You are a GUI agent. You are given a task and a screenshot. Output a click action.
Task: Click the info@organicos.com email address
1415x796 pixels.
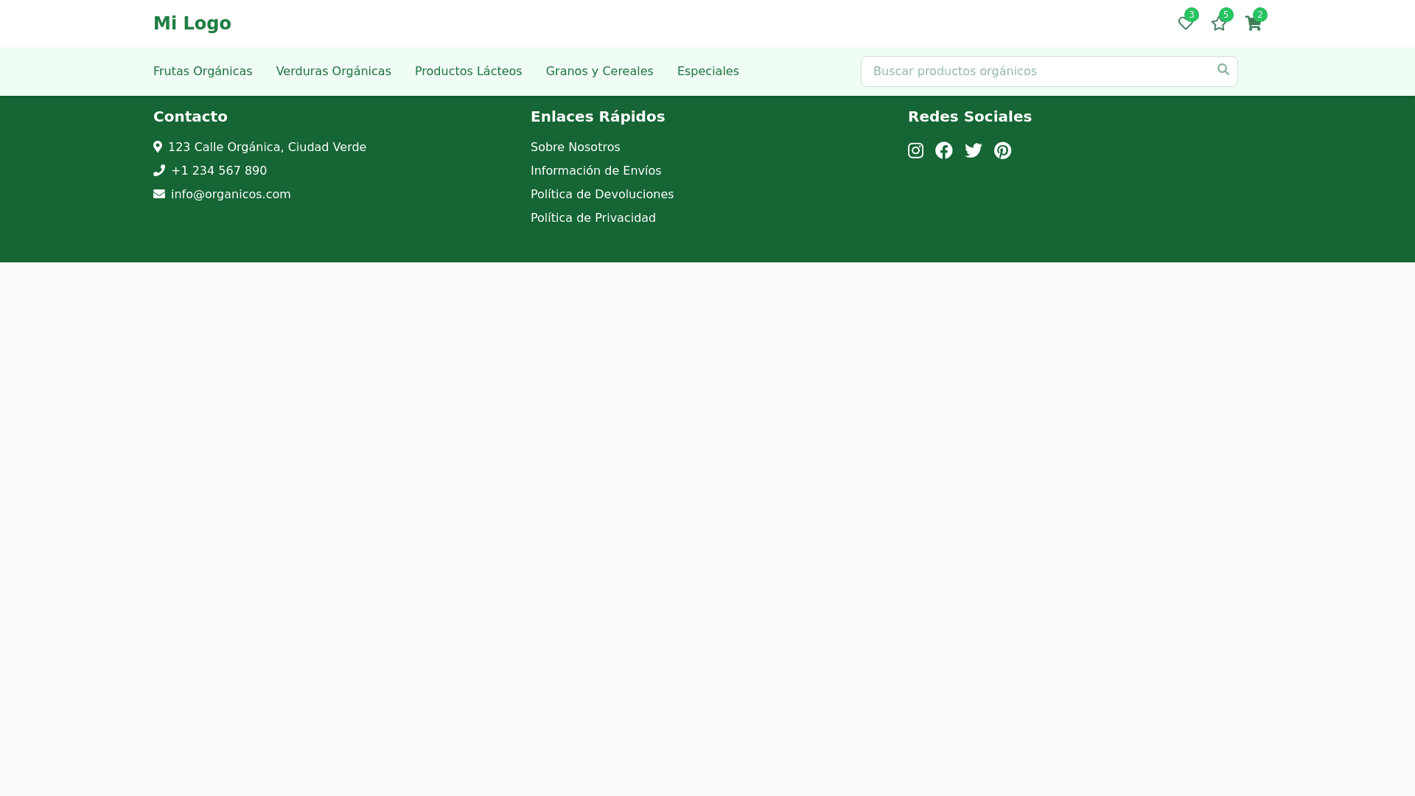coord(230,195)
